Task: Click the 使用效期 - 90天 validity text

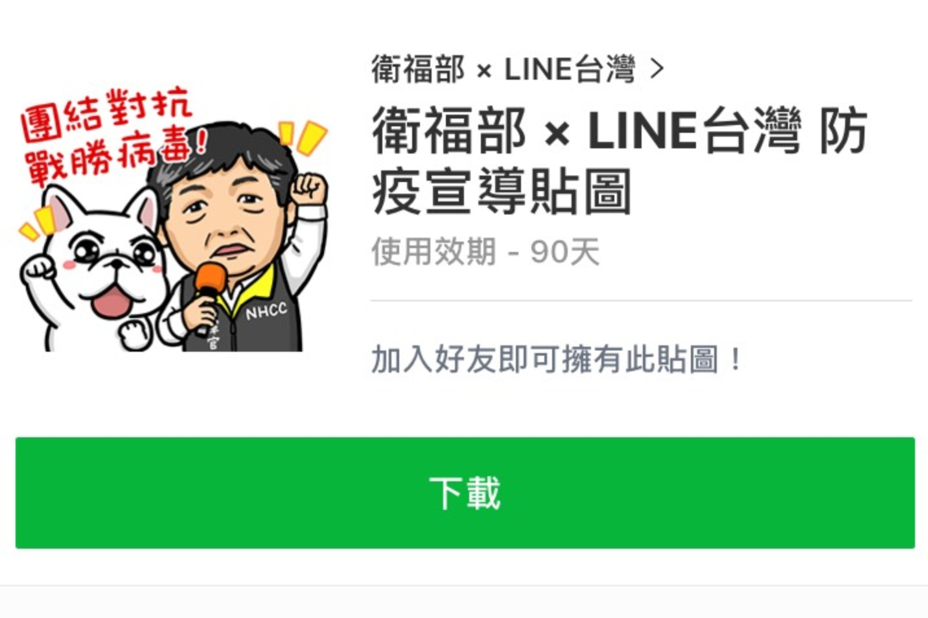Action: point(485,251)
